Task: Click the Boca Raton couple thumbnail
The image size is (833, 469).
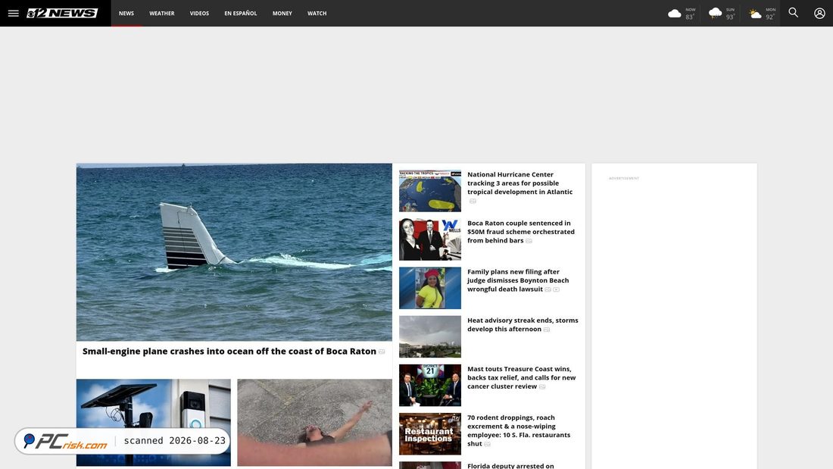Action: tap(430, 239)
